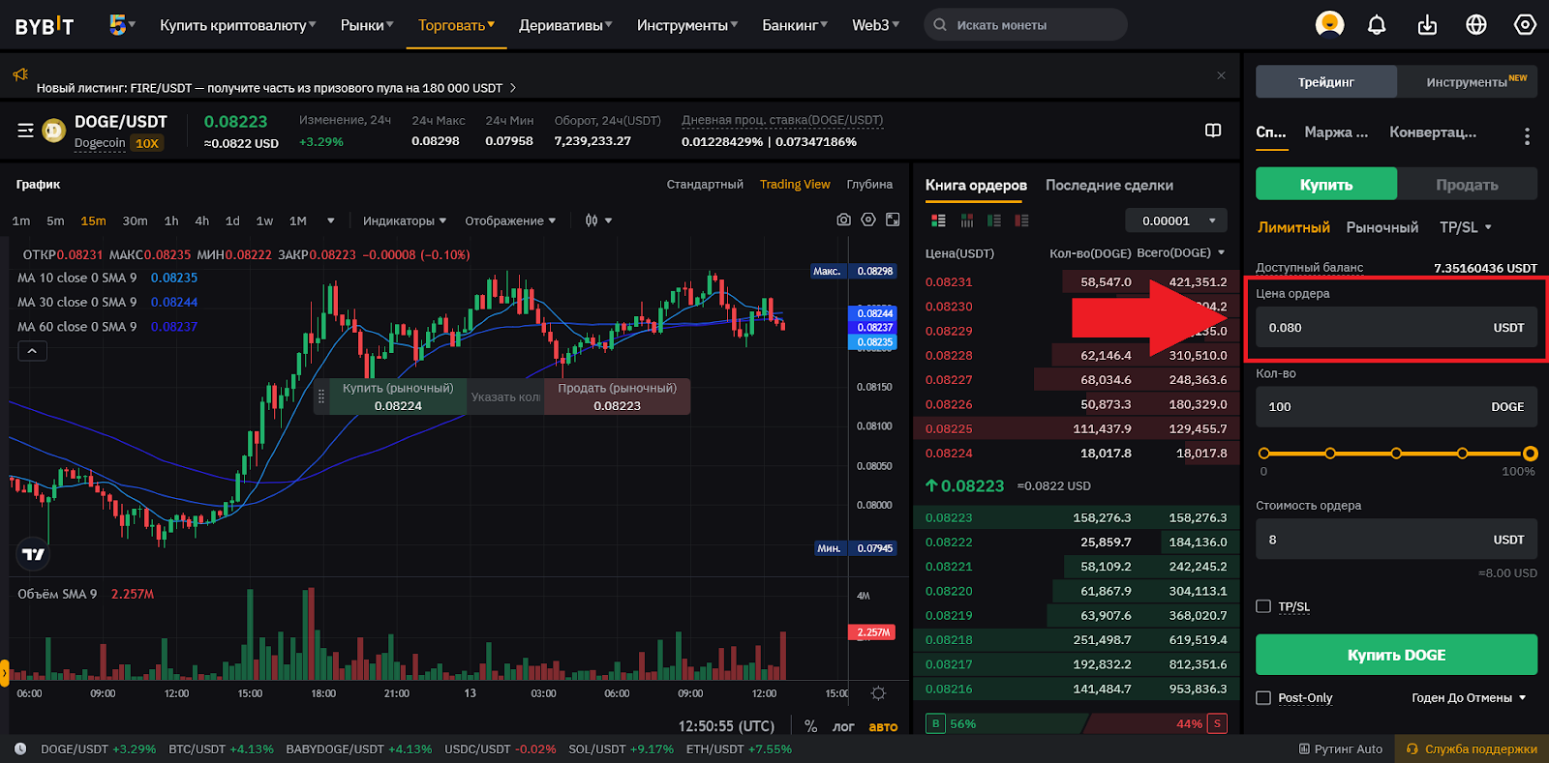
Task: Open the trading guide book icon
Action: [x=1213, y=131]
